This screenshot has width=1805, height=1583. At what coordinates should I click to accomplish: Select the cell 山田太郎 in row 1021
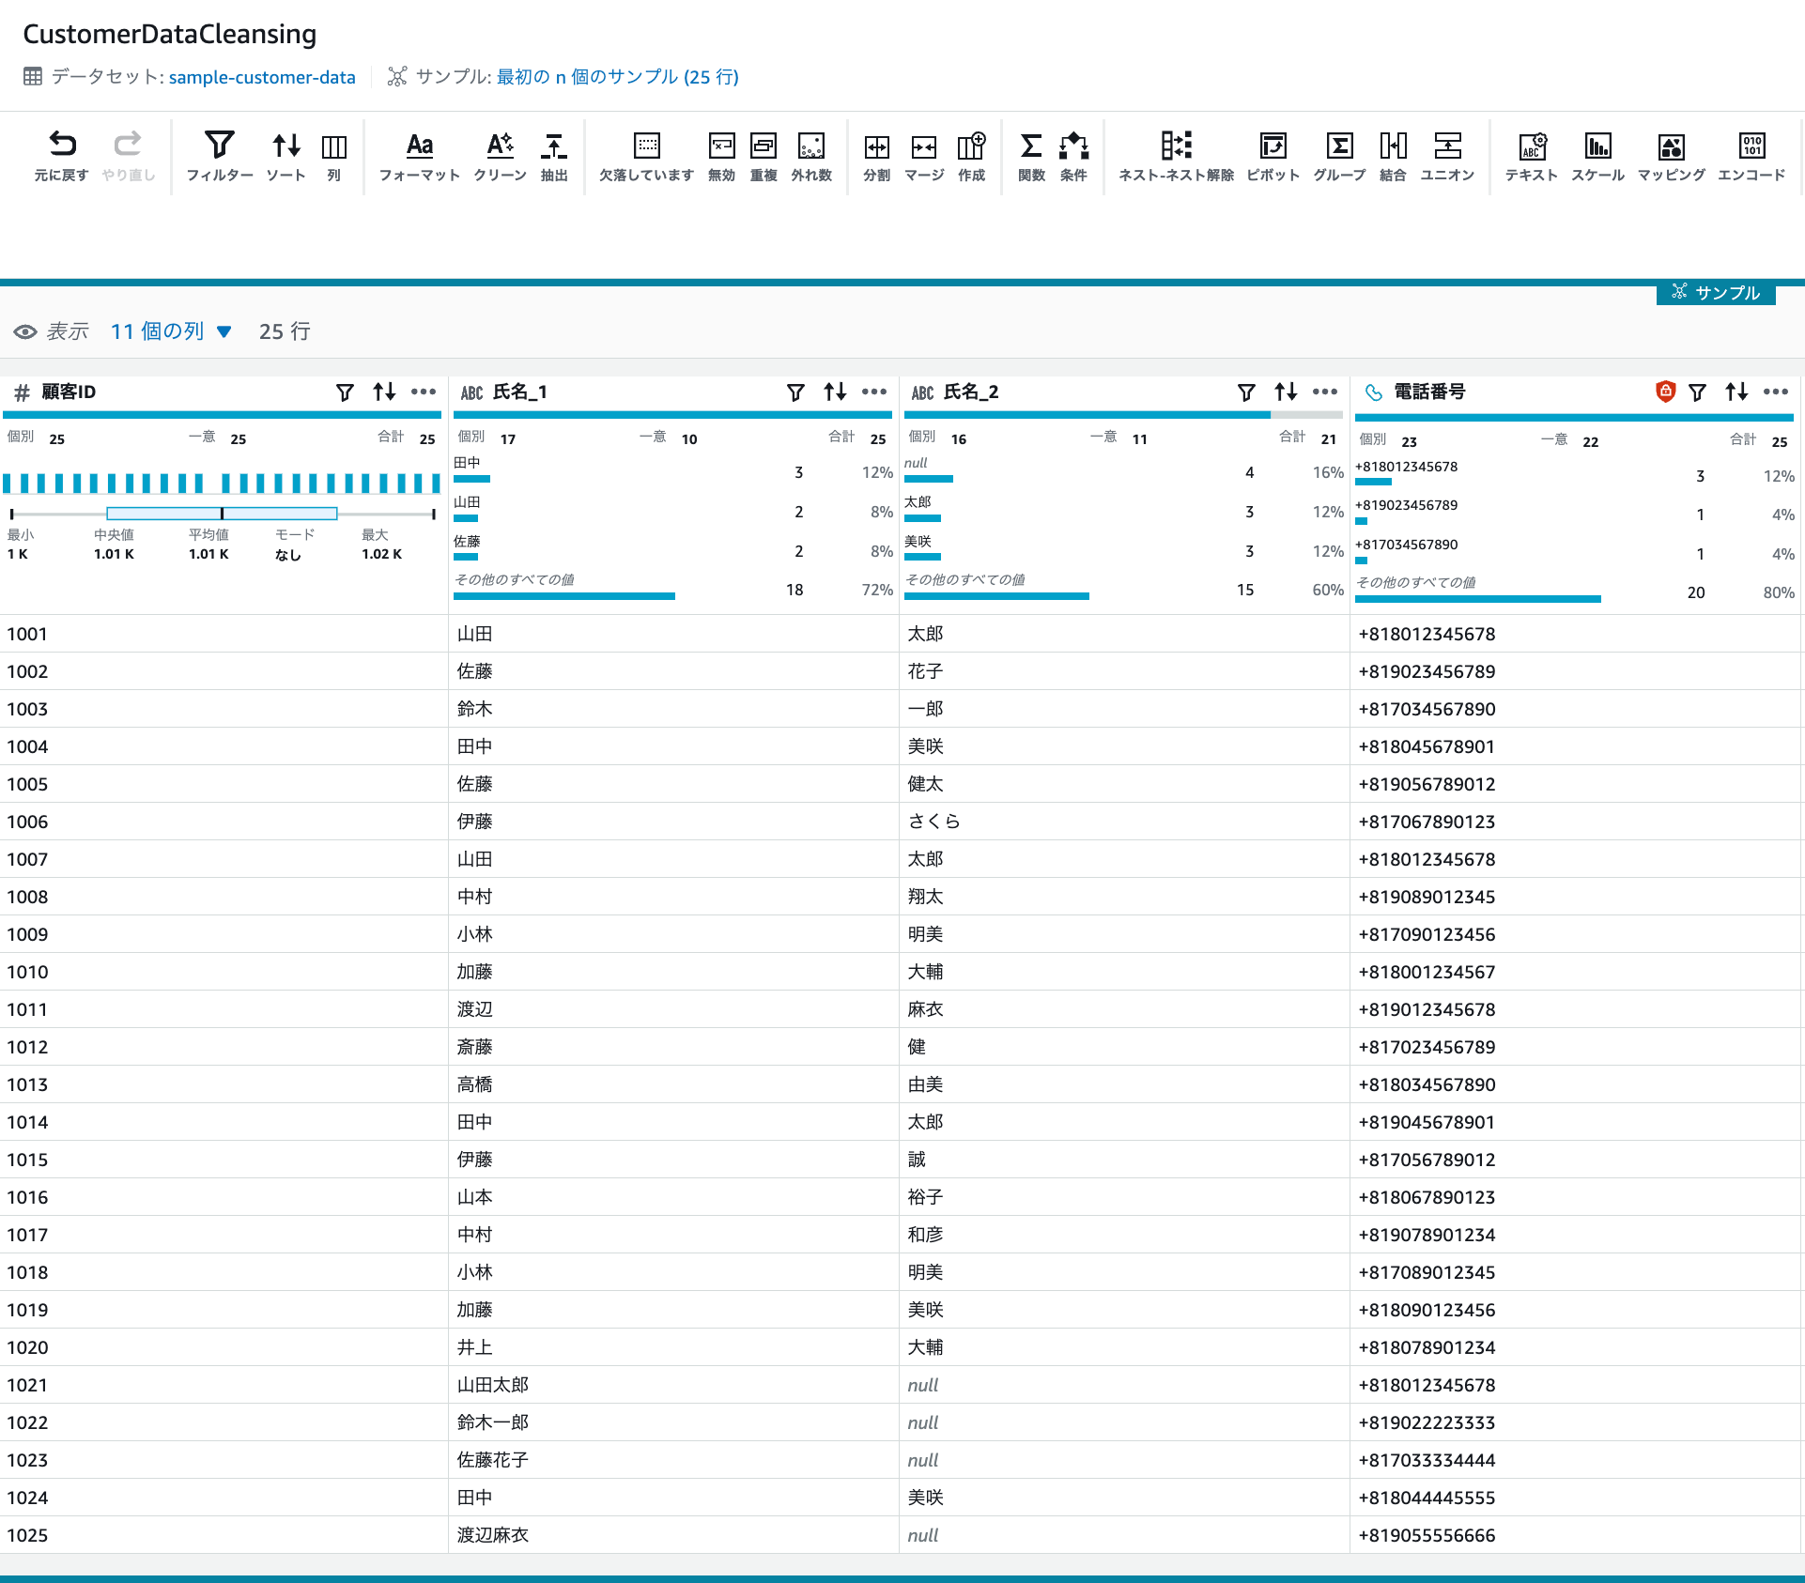pyautogui.click(x=674, y=1385)
